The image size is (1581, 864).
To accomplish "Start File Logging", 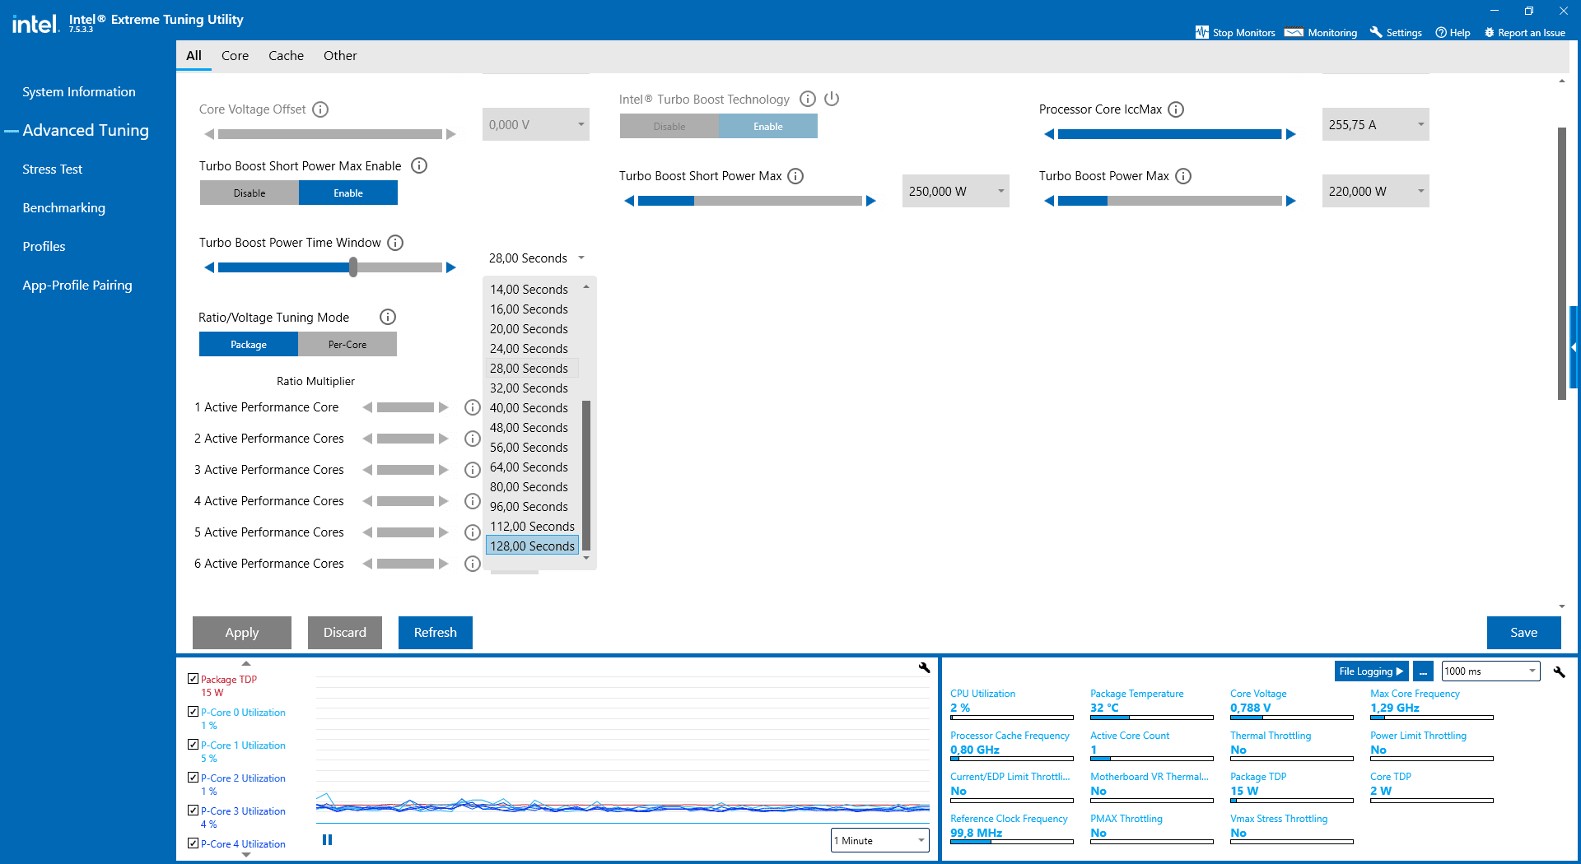I will (1371, 671).
